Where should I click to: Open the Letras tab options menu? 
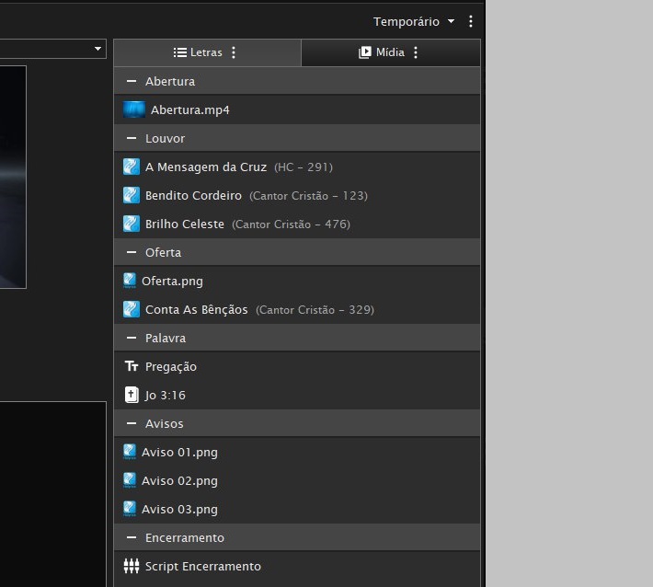pyautogui.click(x=234, y=52)
